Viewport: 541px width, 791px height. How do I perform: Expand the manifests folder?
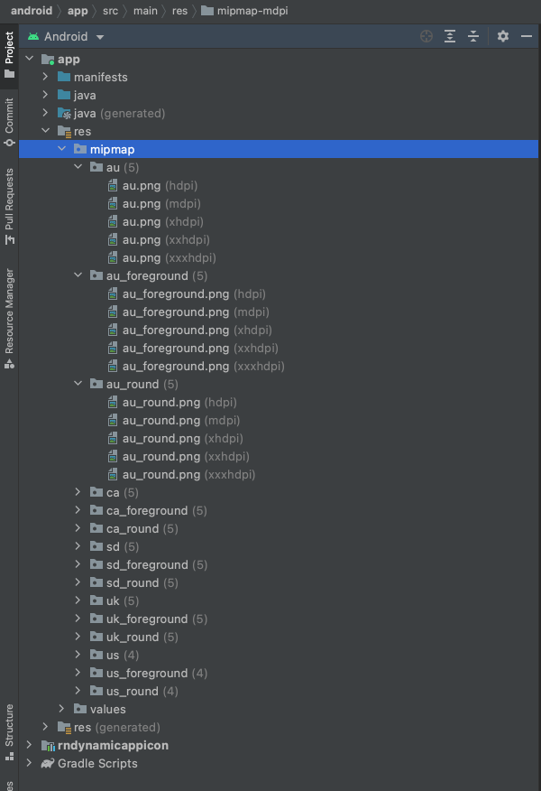click(45, 77)
